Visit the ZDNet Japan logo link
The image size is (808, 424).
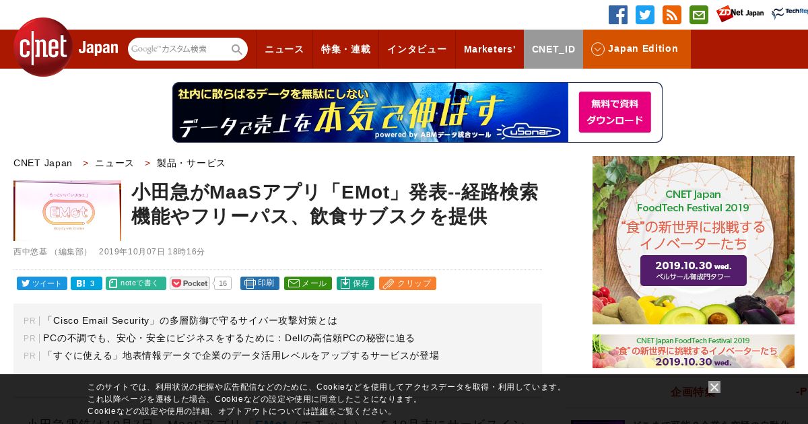click(740, 13)
